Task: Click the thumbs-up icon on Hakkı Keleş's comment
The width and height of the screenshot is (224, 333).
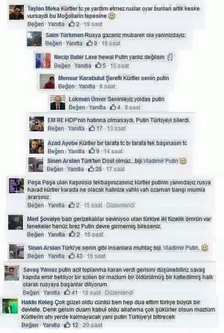Action: pos(67,325)
